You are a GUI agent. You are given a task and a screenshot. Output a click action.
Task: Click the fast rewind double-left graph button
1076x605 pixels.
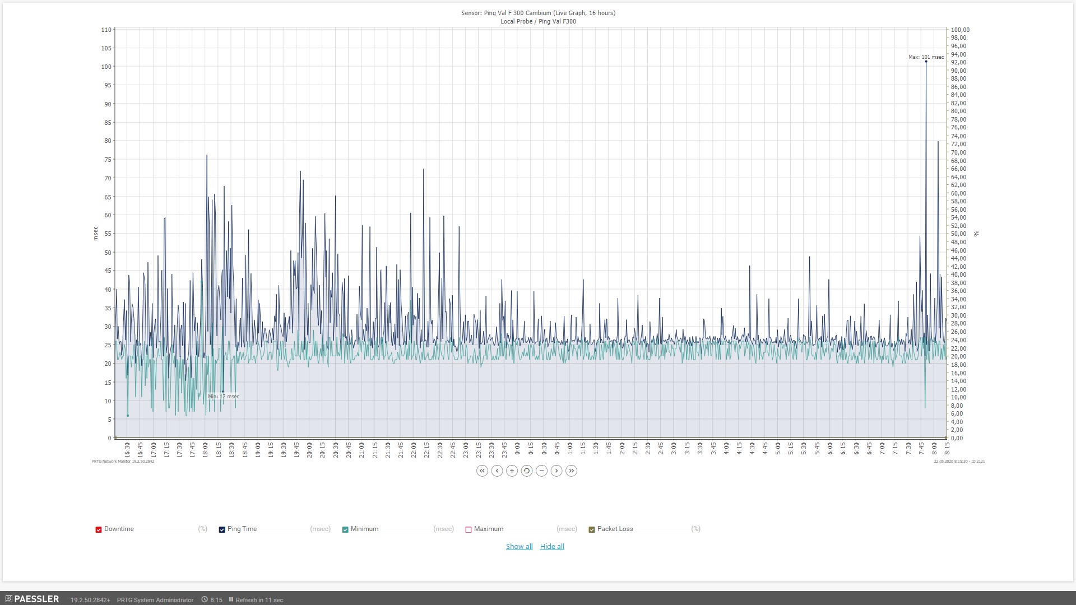pyautogui.click(x=482, y=471)
